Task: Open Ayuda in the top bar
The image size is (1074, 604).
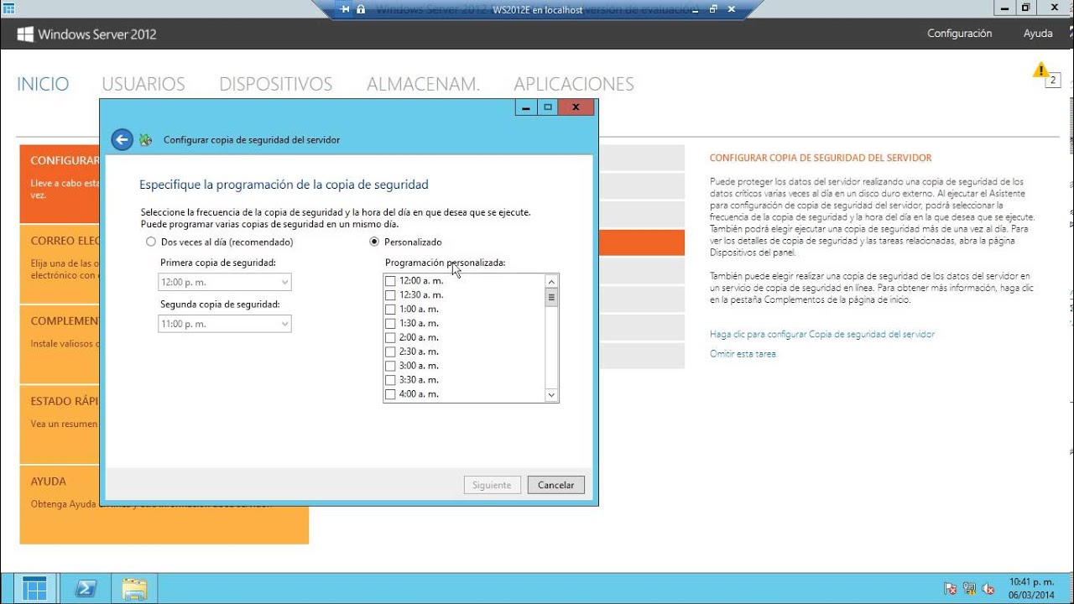Action: tap(1038, 34)
